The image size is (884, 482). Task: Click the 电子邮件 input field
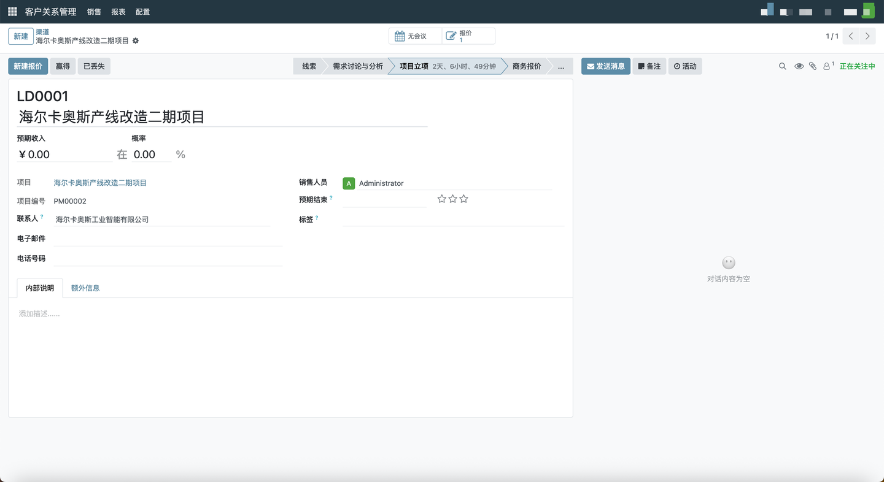pyautogui.click(x=168, y=239)
